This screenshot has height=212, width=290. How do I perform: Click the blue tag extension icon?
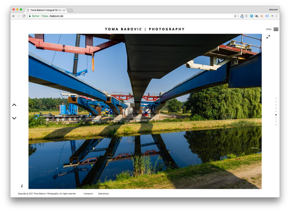(x=267, y=16)
